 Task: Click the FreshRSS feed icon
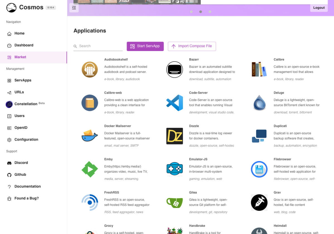tap(89, 202)
